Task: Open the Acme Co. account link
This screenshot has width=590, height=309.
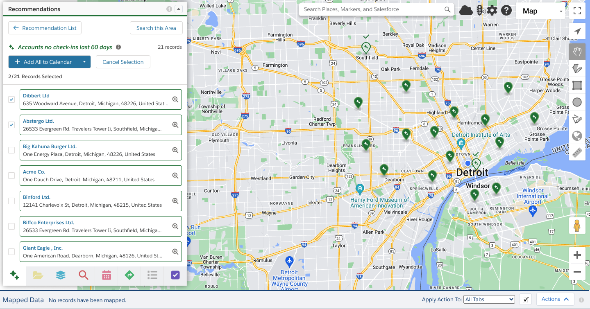Action: [x=34, y=172]
